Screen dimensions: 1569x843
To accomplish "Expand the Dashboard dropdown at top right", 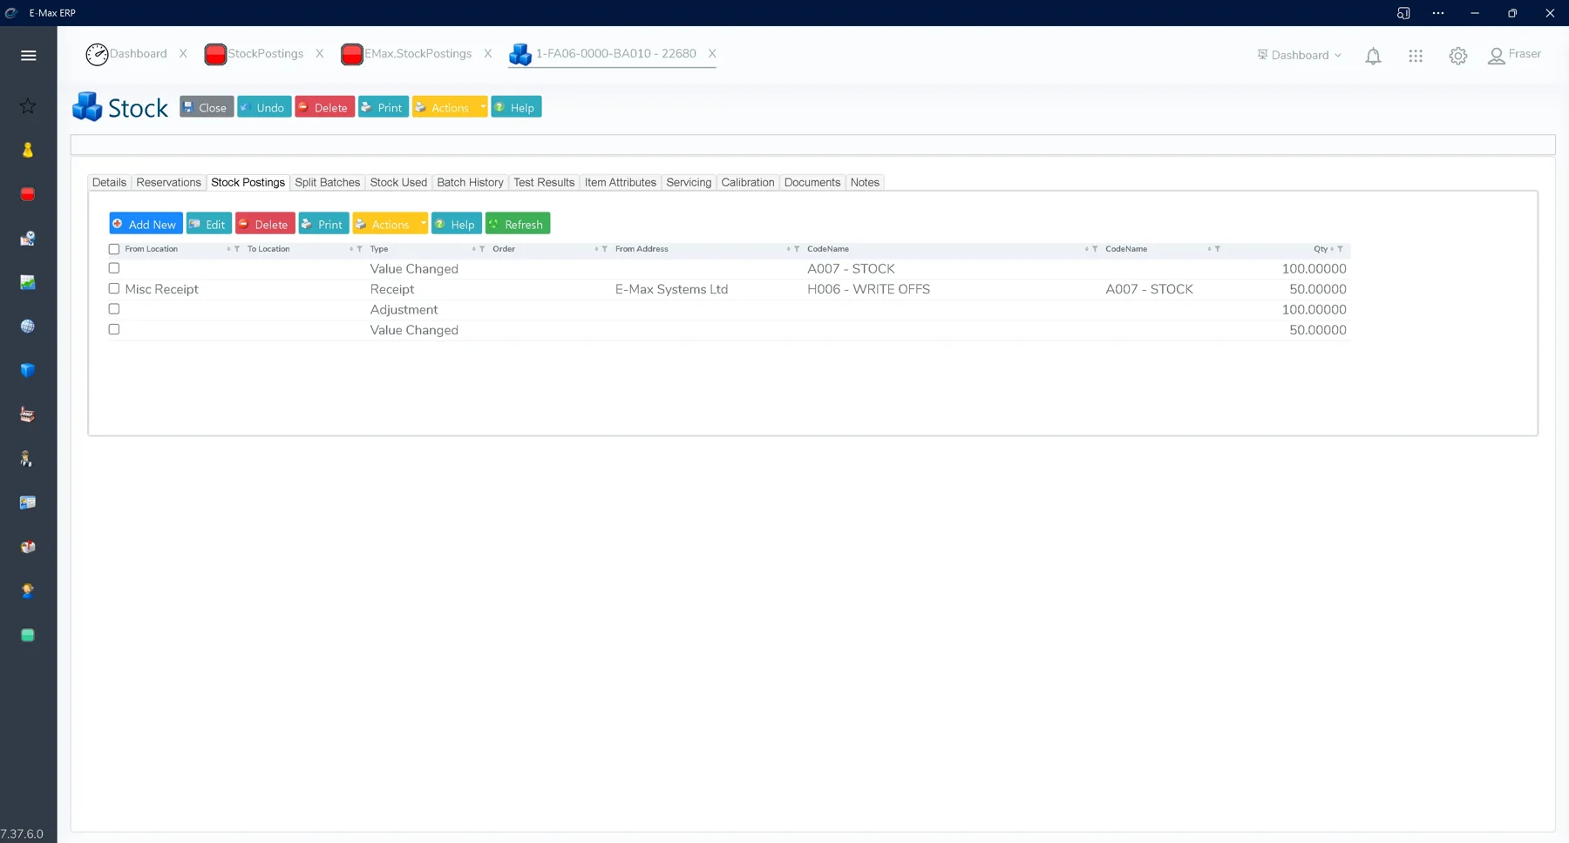I will click(x=1300, y=55).
